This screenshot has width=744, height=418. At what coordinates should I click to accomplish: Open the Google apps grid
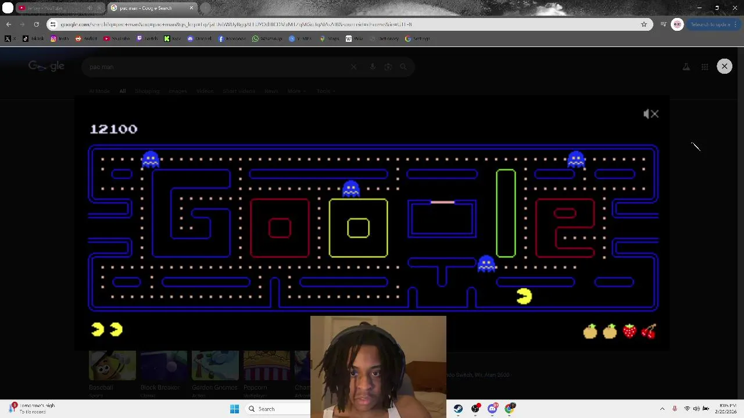pos(704,67)
